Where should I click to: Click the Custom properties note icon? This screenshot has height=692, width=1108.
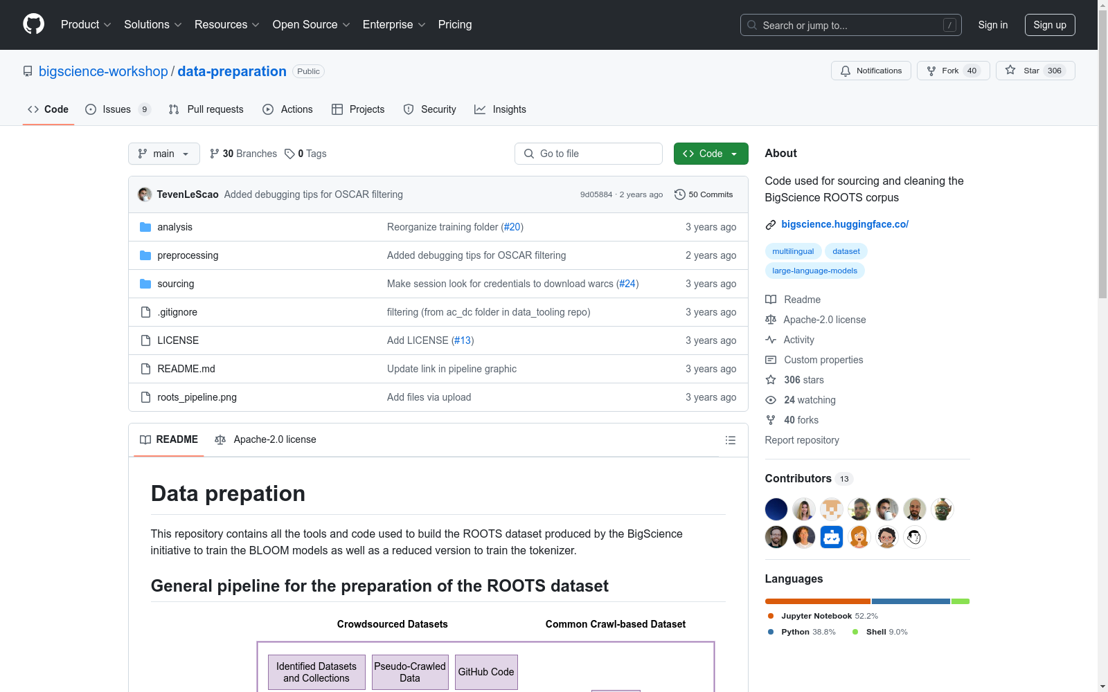coord(771,360)
